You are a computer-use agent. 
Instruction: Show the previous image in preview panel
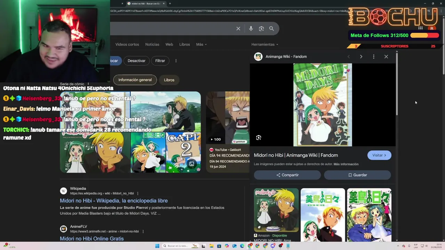point(348,57)
